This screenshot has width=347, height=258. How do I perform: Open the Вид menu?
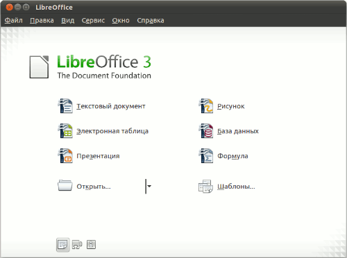68,21
